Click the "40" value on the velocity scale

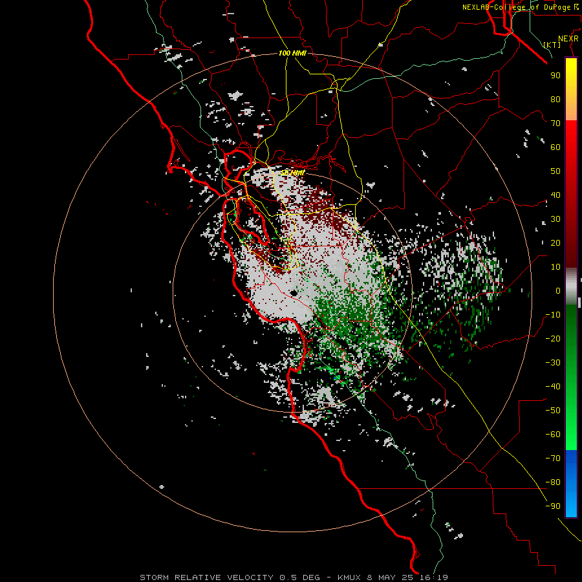tap(555, 195)
